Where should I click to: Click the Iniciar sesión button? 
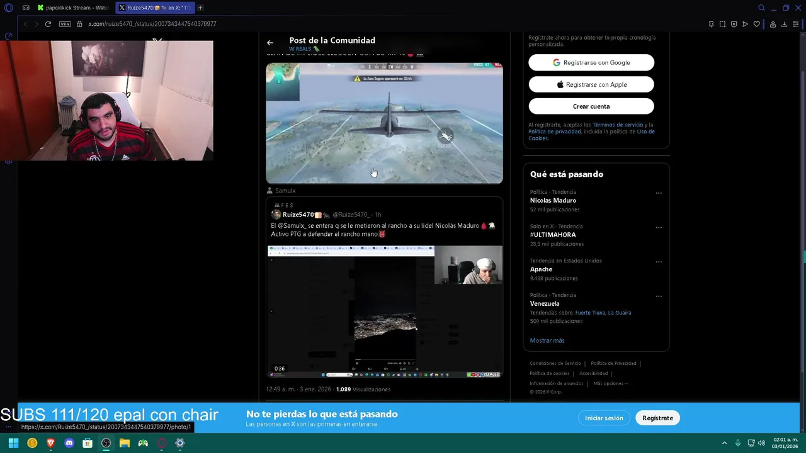604,418
